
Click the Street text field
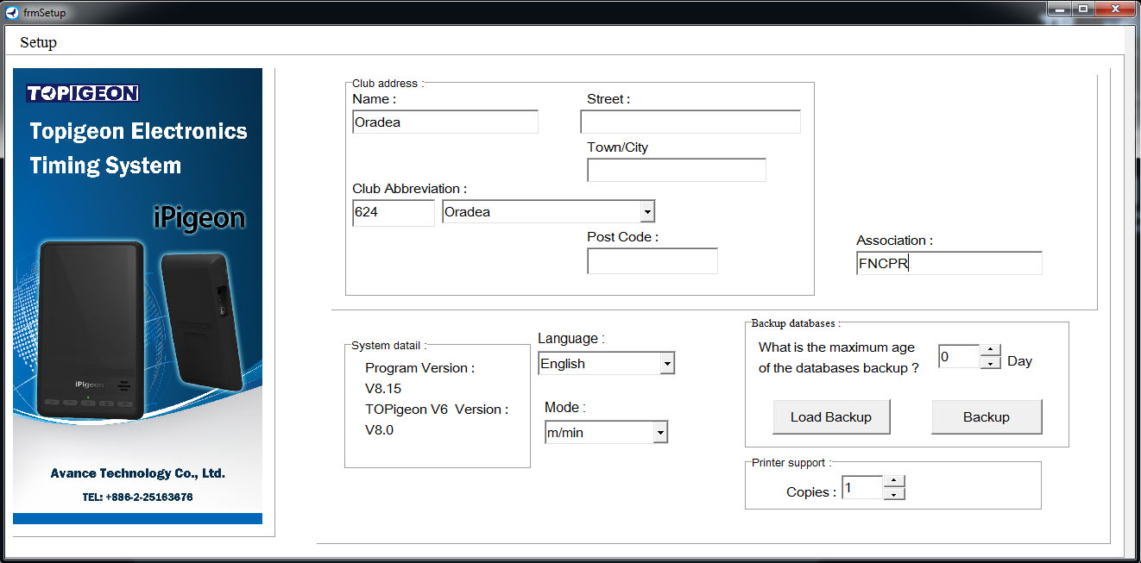click(690, 122)
